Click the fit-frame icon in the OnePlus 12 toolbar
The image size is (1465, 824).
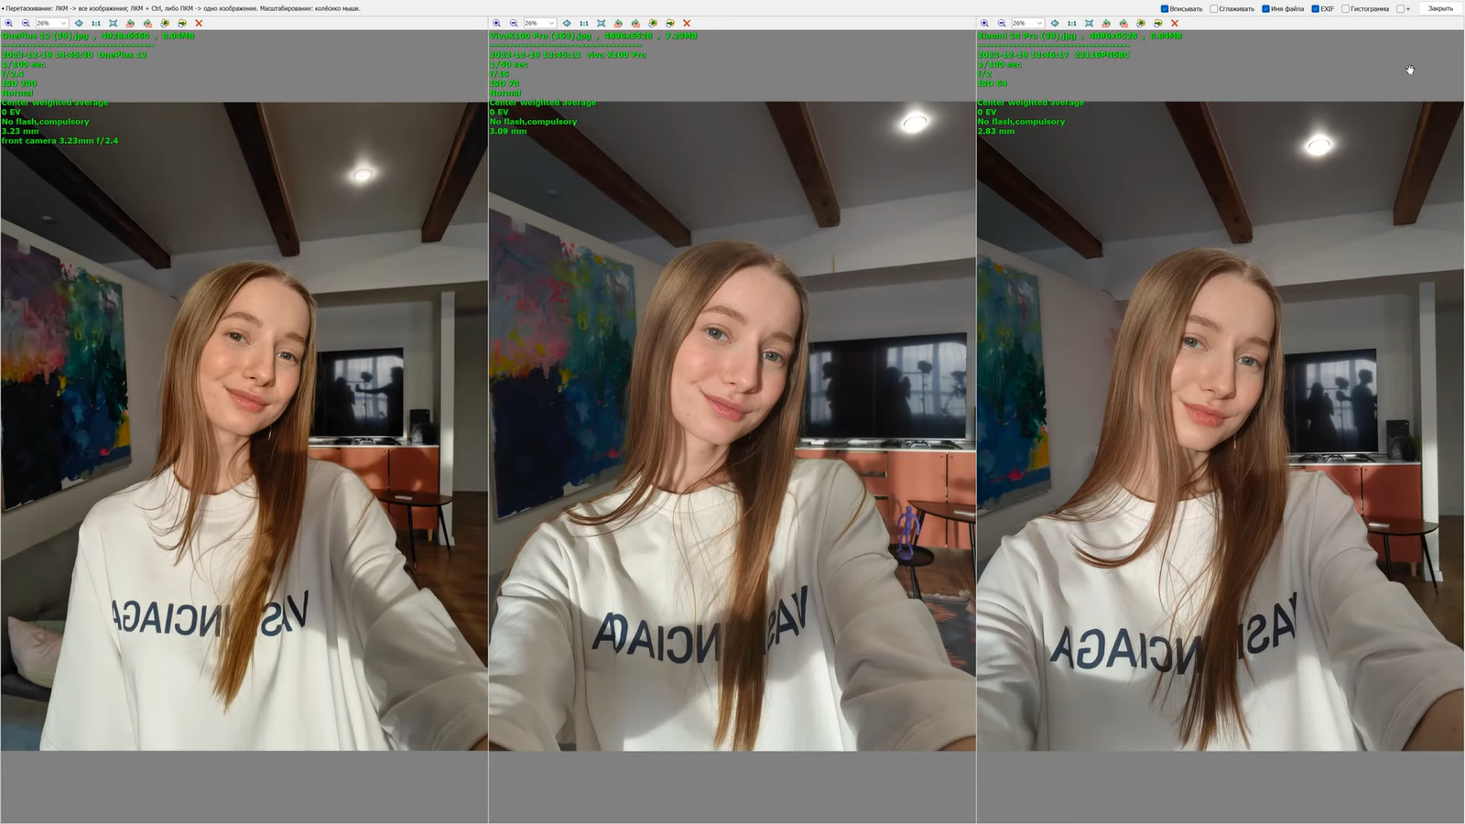coord(114,23)
